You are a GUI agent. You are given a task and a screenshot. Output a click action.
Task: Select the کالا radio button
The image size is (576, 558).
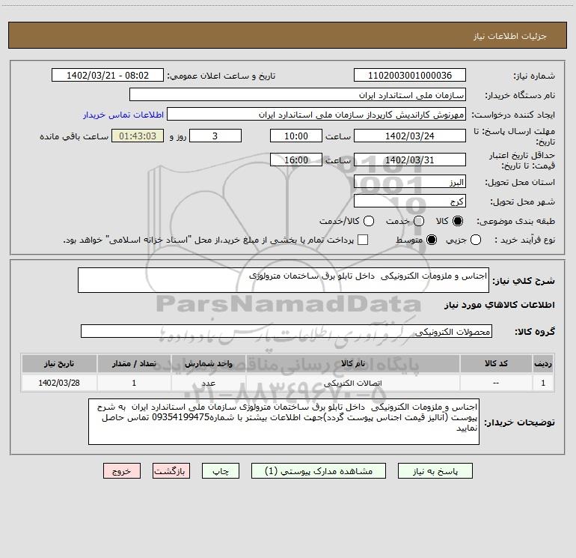(458, 221)
